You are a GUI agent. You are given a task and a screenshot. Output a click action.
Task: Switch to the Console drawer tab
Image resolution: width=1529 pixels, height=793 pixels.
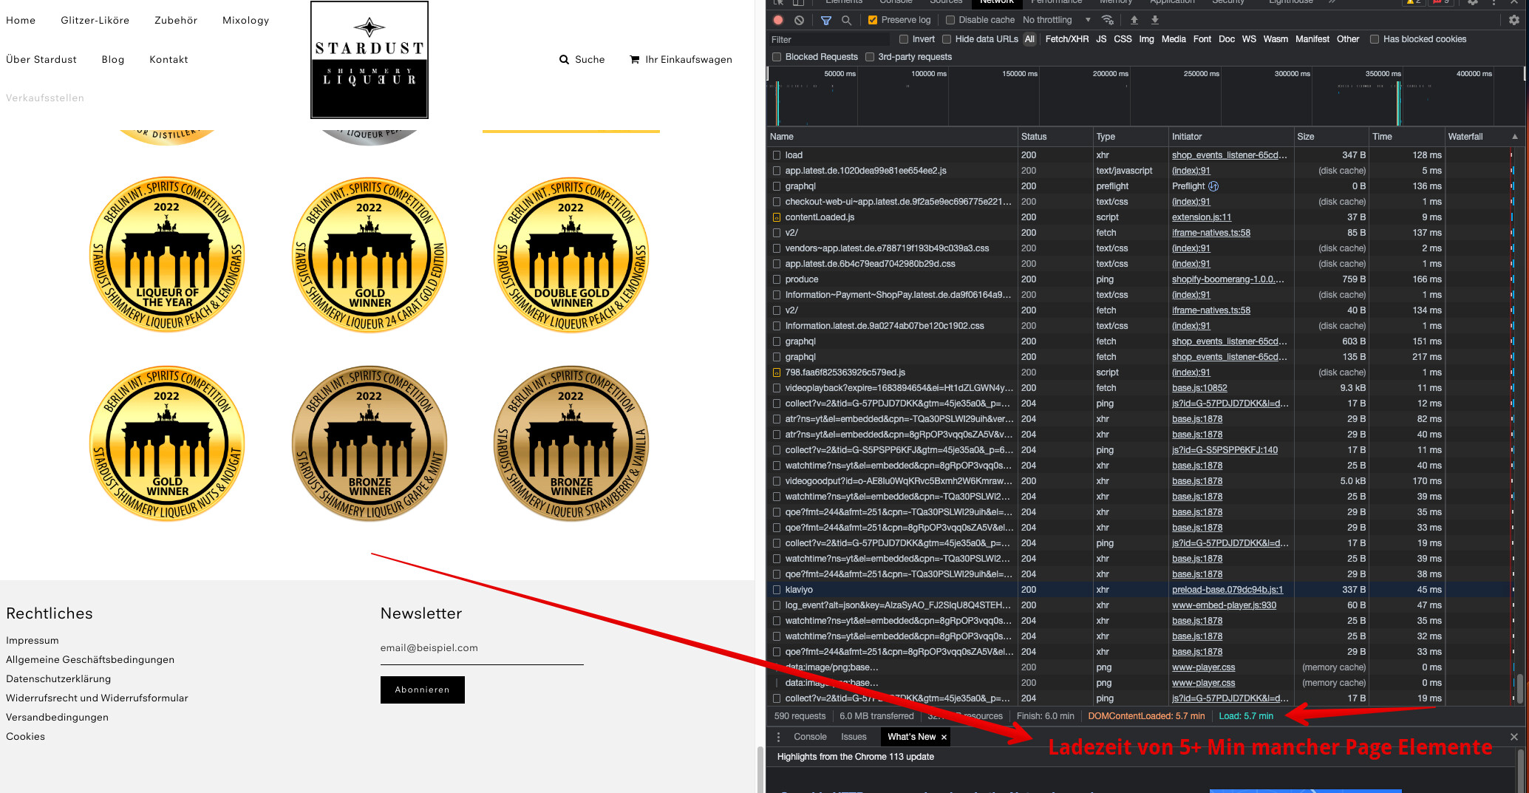pos(810,737)
